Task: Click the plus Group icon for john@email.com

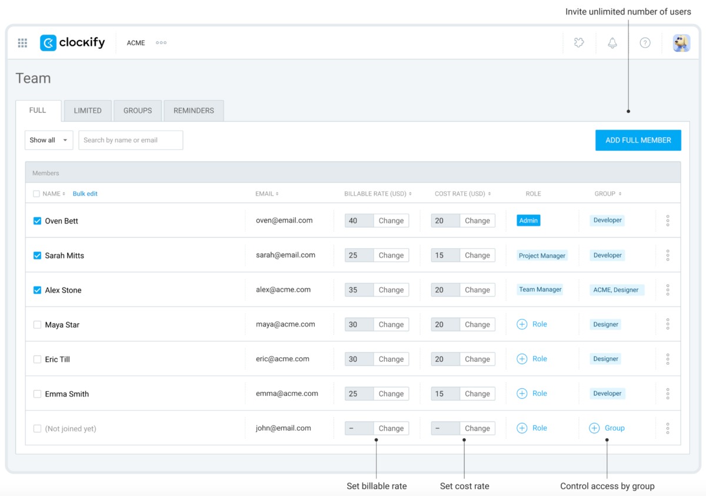Action: coord(594,428)
